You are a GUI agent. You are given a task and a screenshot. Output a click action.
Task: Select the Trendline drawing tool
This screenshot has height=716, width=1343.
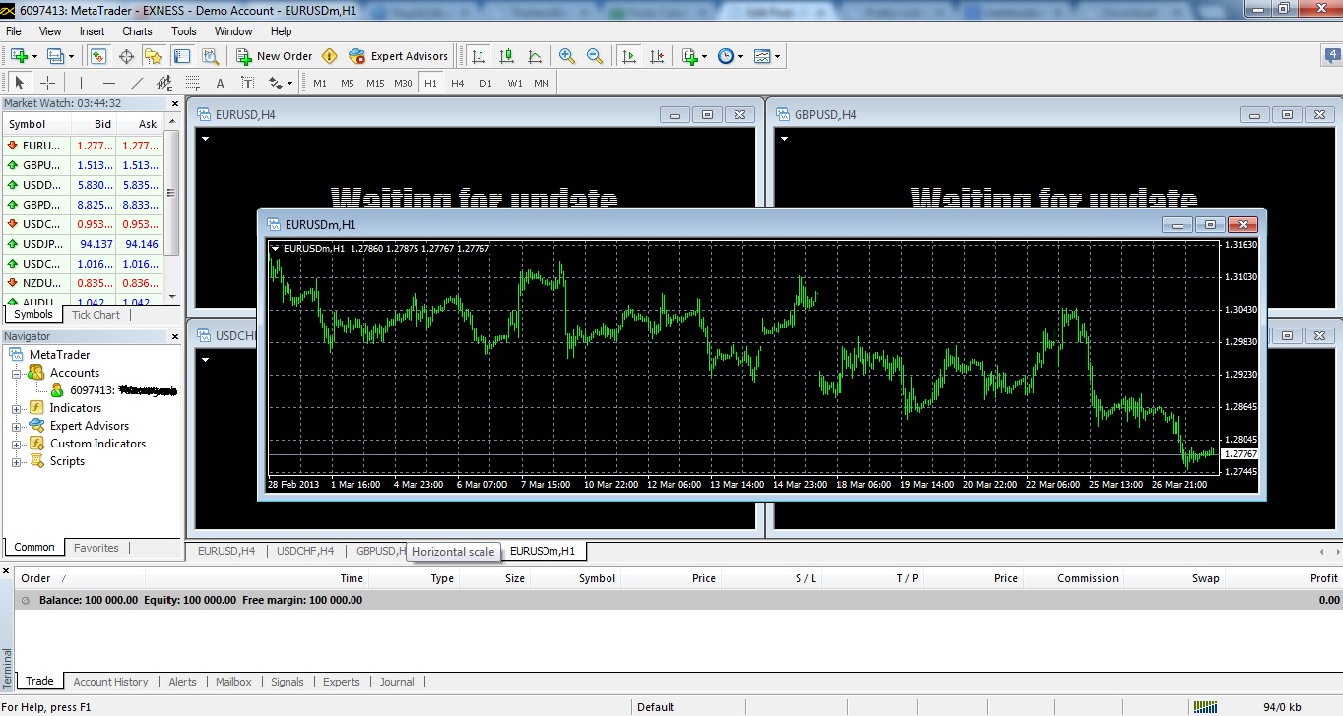[137, 83]
